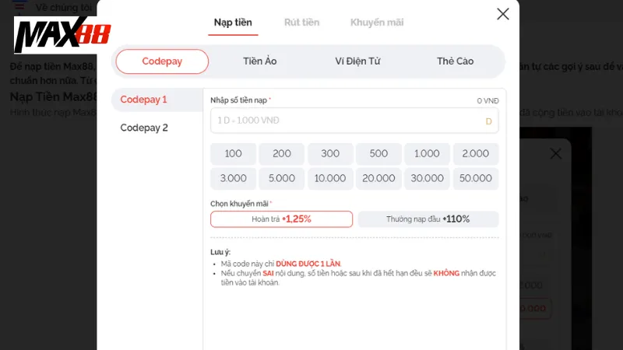
Task: Select the Tiền Ảo payment method
Action: 260,61
